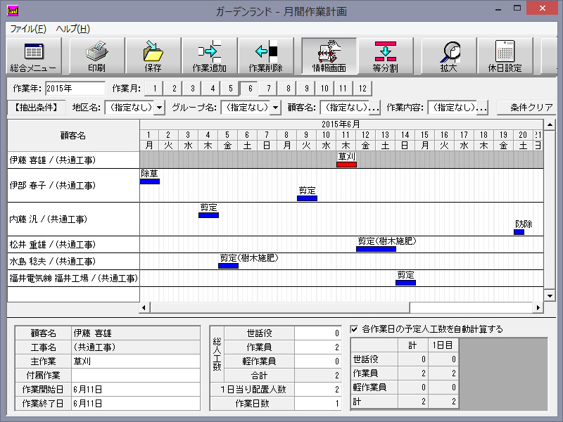This screenshot has width=563, height=422.
Task: Click in the 作業年 year field
Action: pos(74,89)
